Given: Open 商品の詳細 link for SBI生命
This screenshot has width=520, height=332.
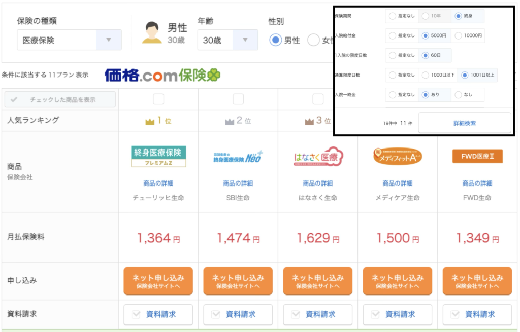Looking at the screenshot, I should pos(238,183).
